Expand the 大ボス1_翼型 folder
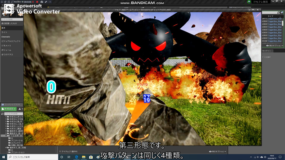This screenshot has width=285, height=160. click(x=6, y=129)
